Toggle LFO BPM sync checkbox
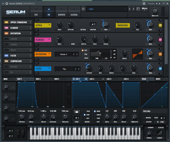Viewport: 170px width, 142px height. (95, 111)
